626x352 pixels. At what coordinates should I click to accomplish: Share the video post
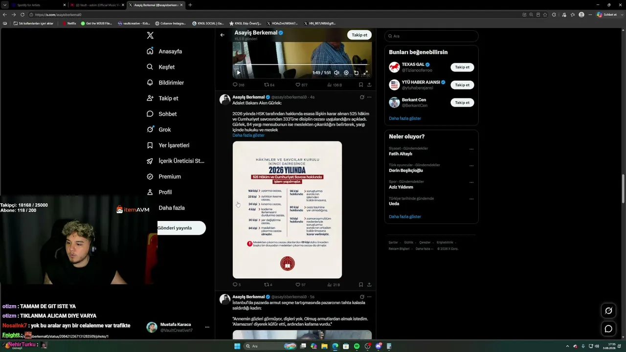(x=369, y=85)
